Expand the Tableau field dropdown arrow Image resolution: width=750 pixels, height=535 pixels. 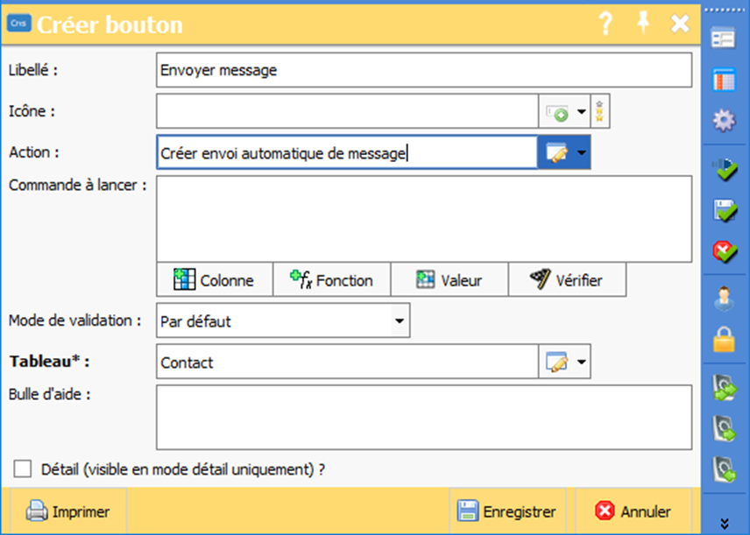click(580, 362)
